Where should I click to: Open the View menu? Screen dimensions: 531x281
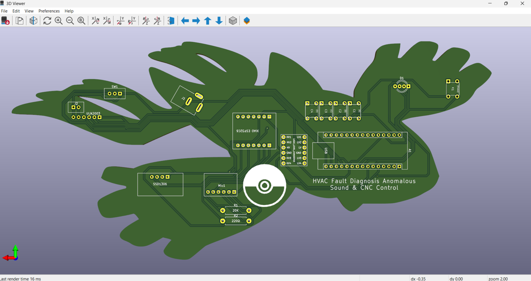pyautogui.click(x=29, y=11)
